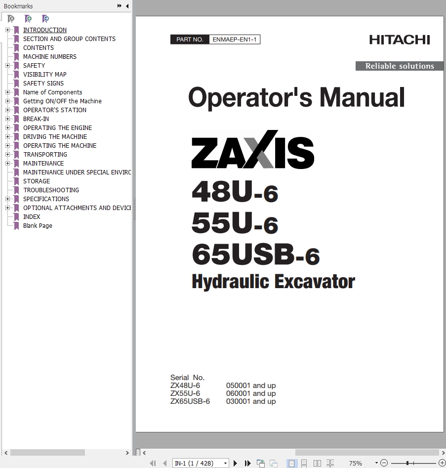Click the bookmark icon beside VISIBILITY MAP
The width and height of the screenshot is (446, 468).
(16, 74)
